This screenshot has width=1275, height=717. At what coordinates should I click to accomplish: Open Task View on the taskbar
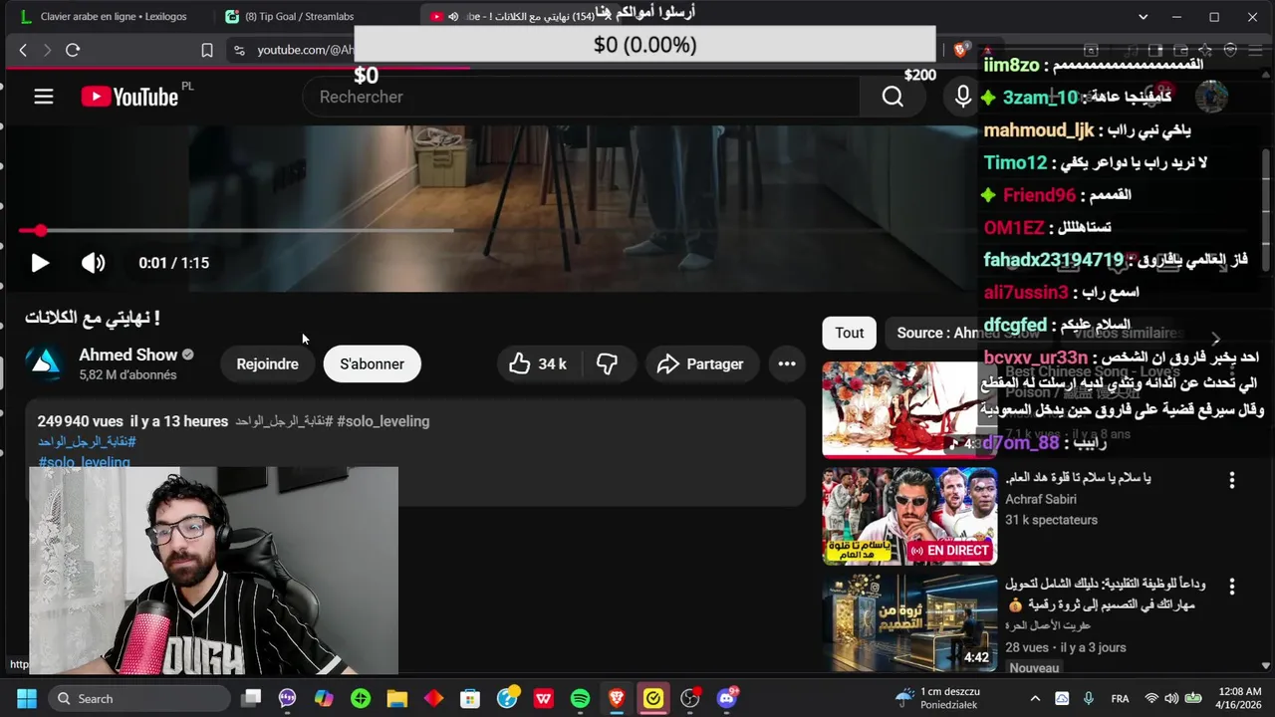point(251,698)
